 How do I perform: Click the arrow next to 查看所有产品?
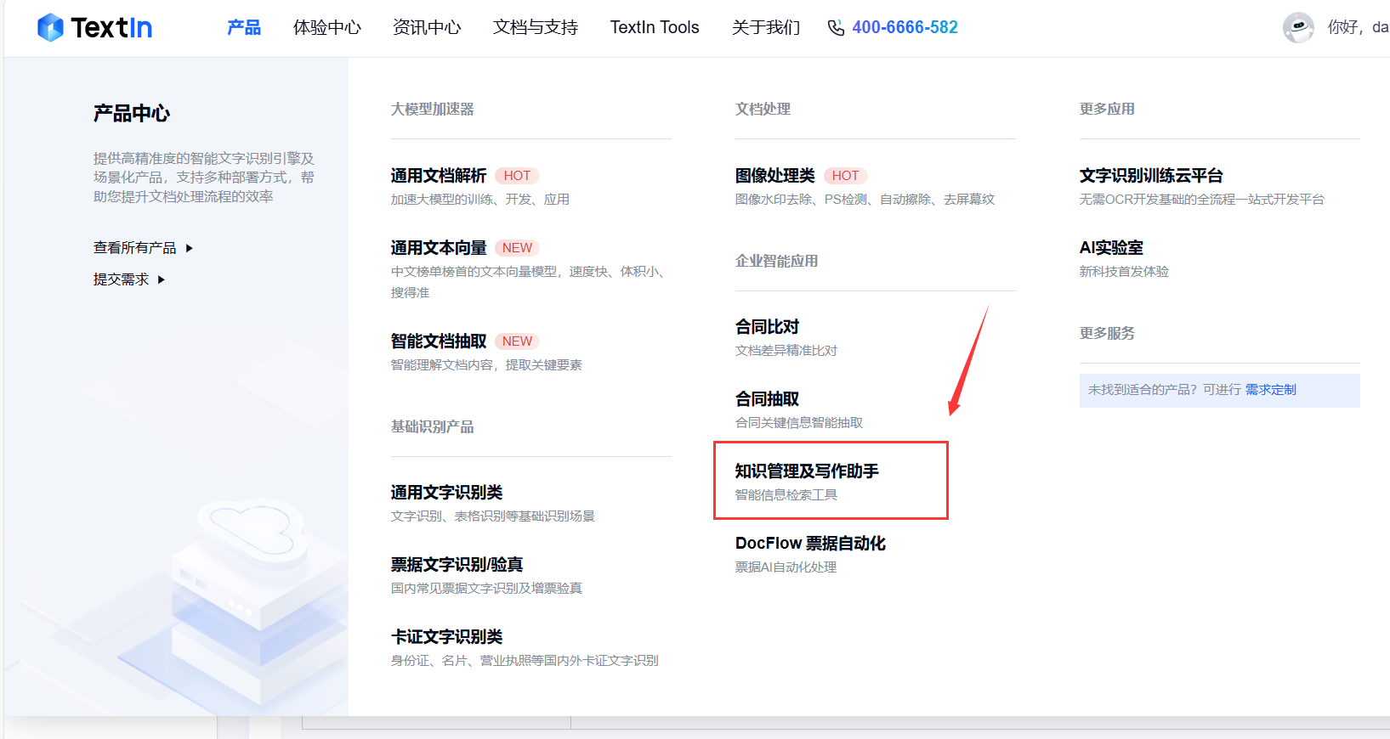tap(190, 248)
